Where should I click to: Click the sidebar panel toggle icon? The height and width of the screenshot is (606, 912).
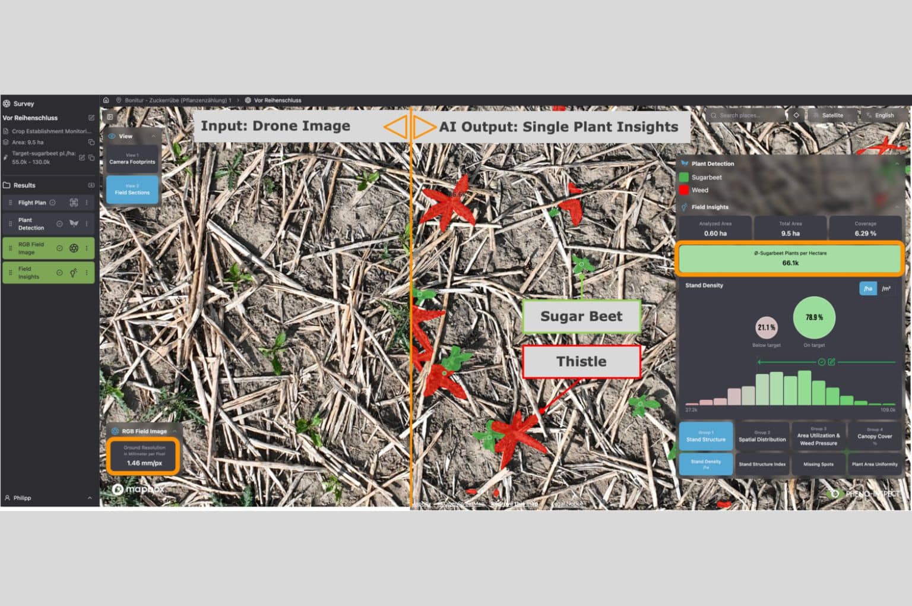coord(110,117)
